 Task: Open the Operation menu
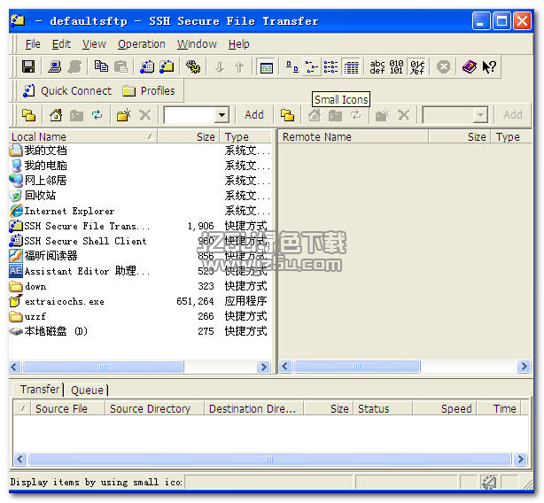[142, 44]
